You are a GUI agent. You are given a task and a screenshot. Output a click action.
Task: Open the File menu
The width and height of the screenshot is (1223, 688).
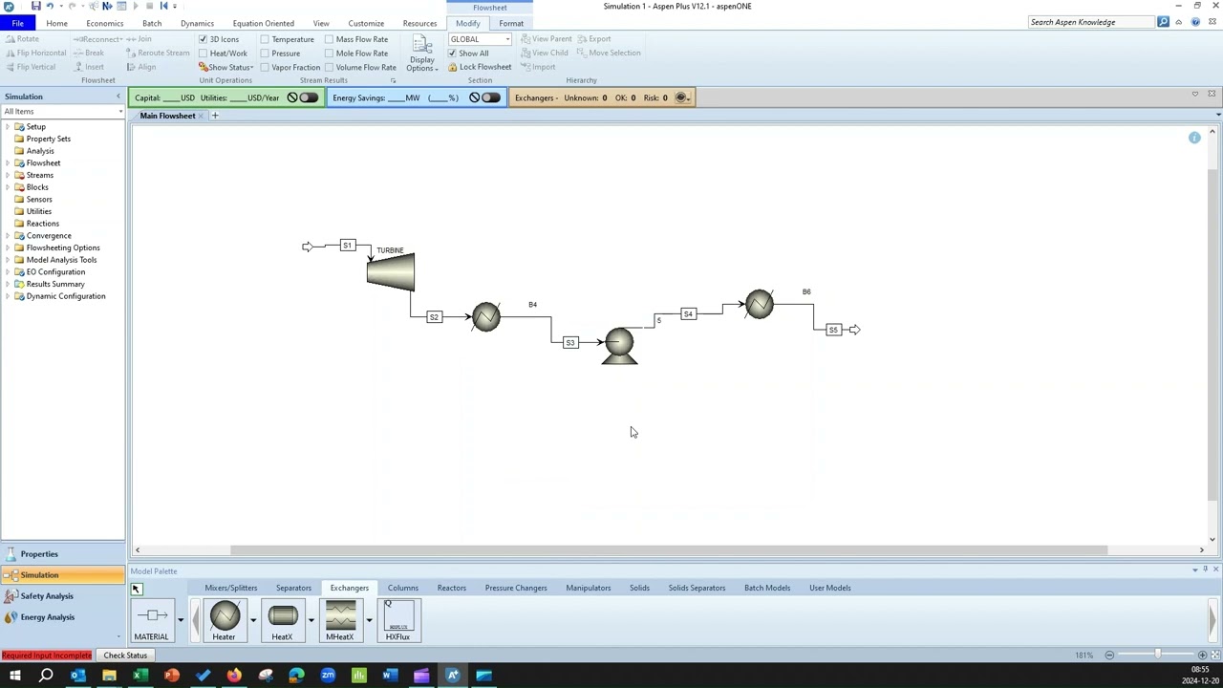(17, 23)
